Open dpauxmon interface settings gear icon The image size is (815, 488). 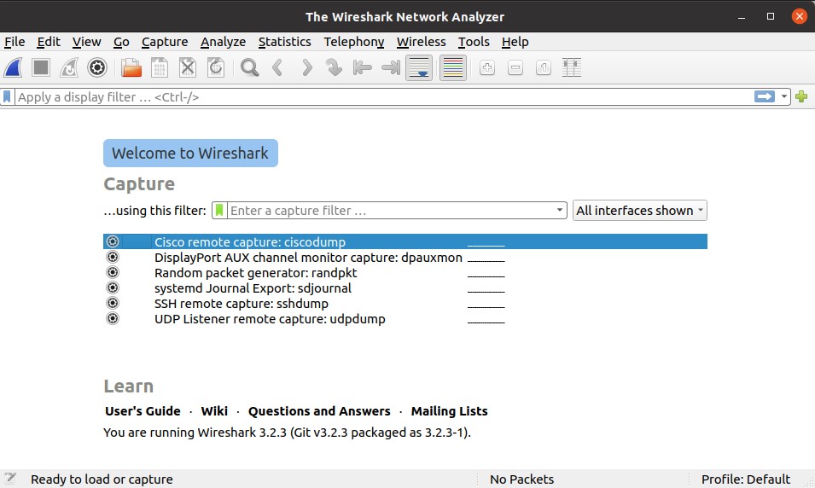(113, 258)
